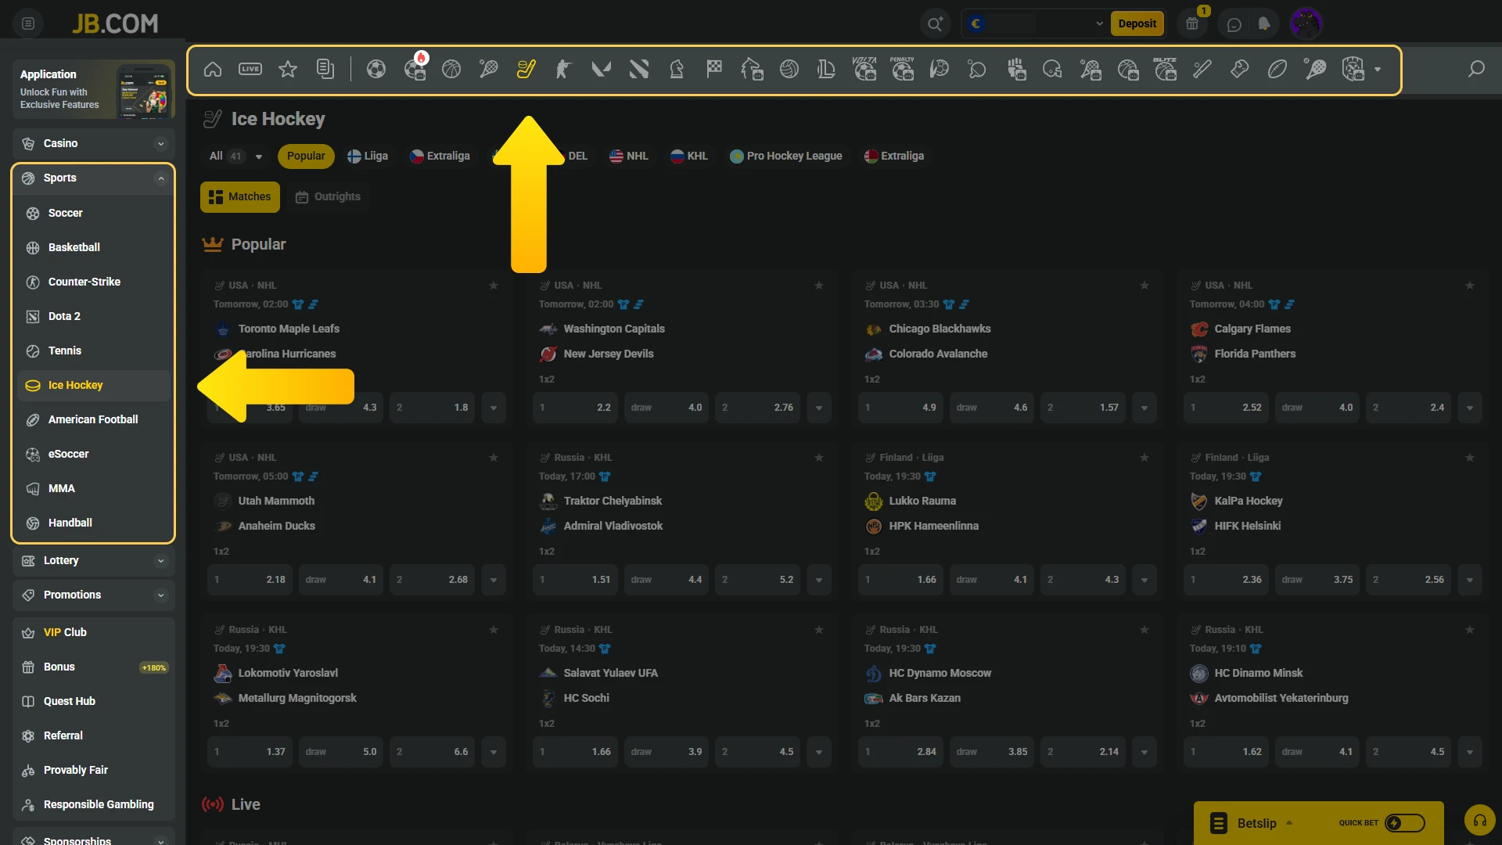Favorite the Utah Mammoth match star
1502x845 pixels.
tap(494, 458)
